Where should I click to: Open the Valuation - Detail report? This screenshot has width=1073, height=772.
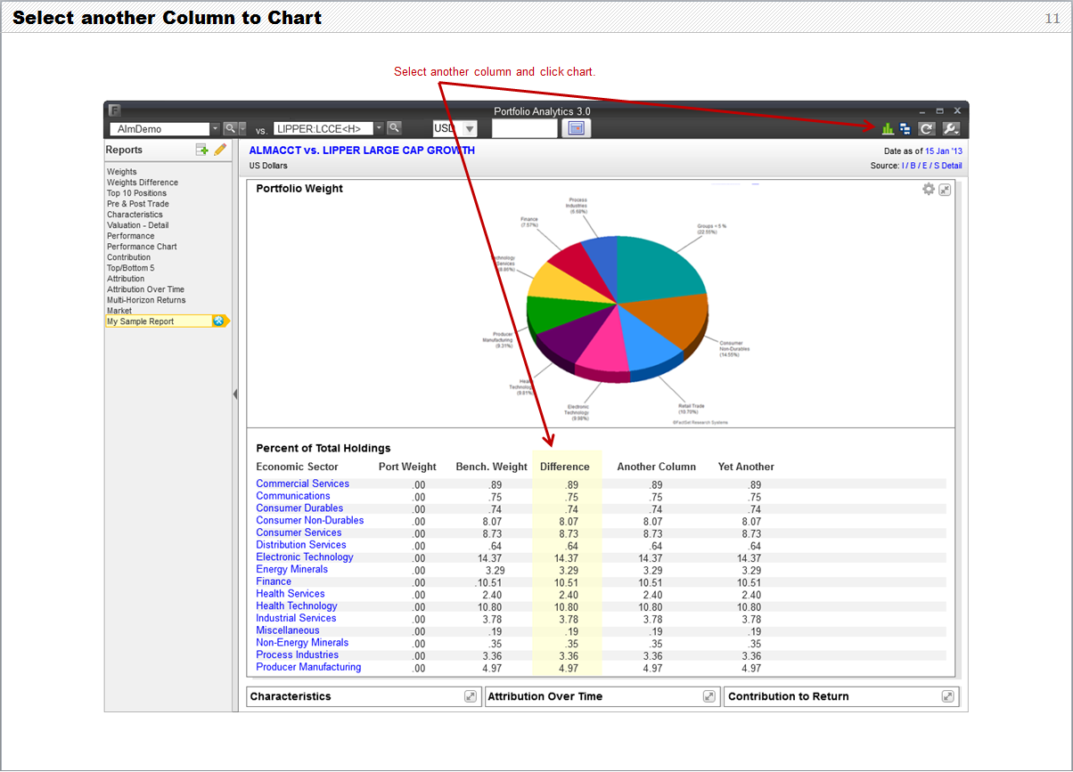click(x=137, y=225)
